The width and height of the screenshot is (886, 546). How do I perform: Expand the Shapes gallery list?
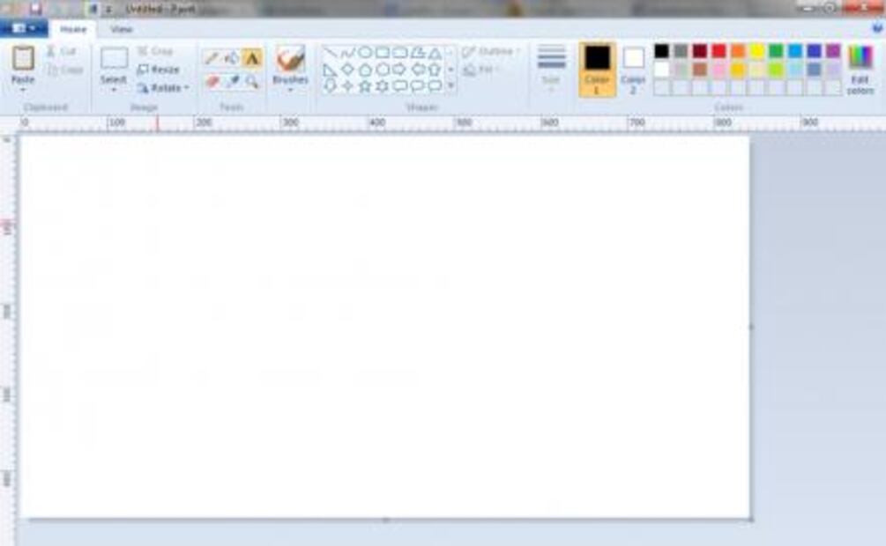(x=450, y=86)
